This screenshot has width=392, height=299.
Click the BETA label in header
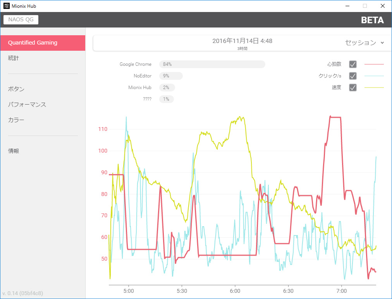click(372, 20)
